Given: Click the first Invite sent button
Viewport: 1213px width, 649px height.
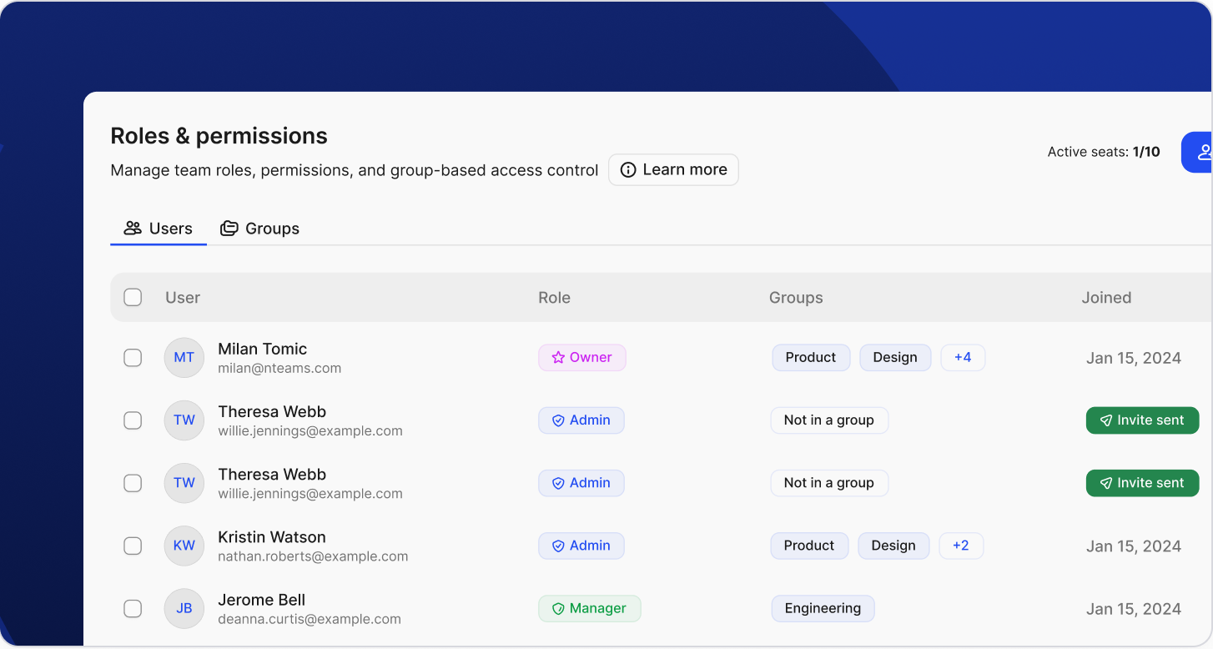Looking at the screenshot, I should pyautogui.click(x=1141, y=420).
